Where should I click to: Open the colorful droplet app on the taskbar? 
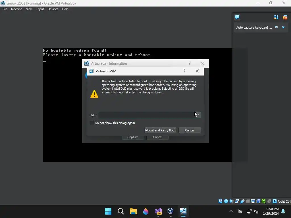[x=146, y=211]
